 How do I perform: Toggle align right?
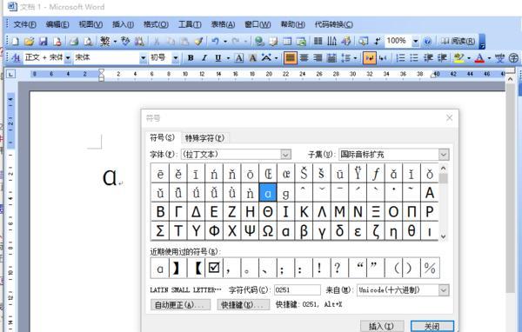pos(318,58)
